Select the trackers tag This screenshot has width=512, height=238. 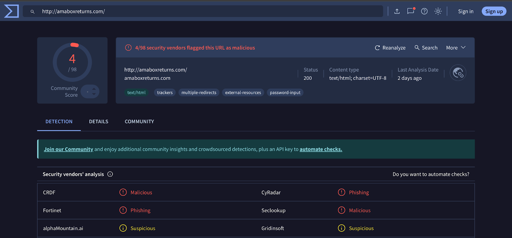point(165,93)
